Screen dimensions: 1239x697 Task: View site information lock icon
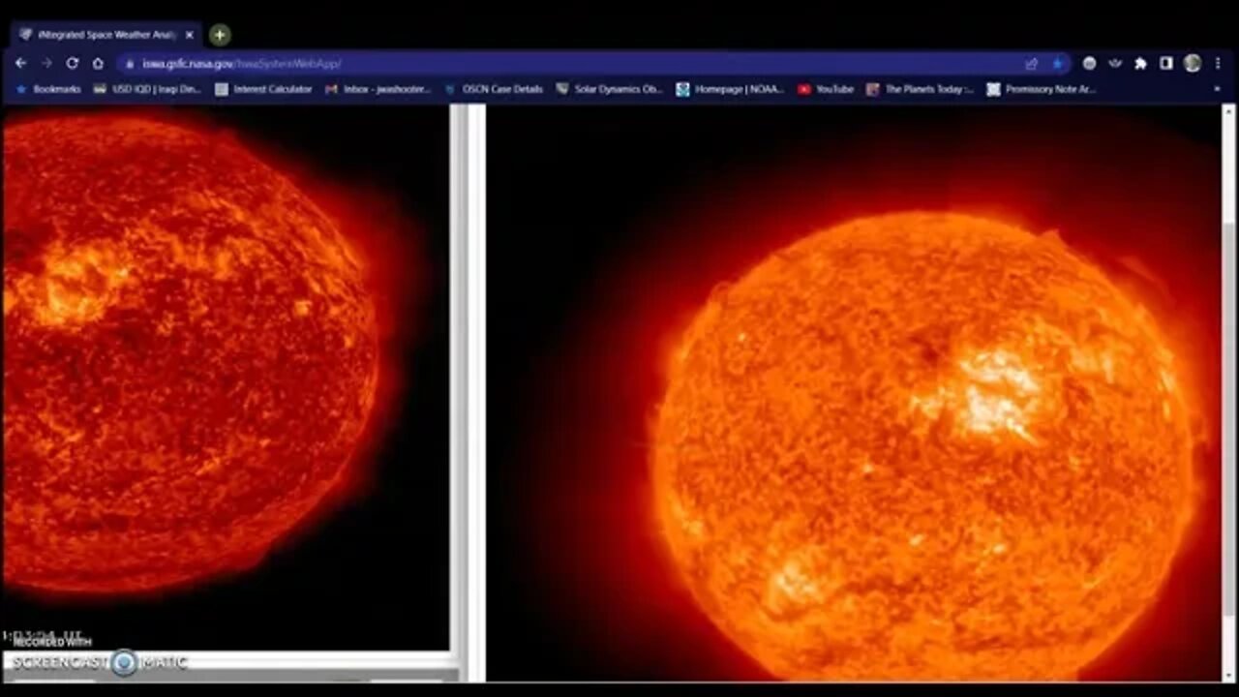130,64
